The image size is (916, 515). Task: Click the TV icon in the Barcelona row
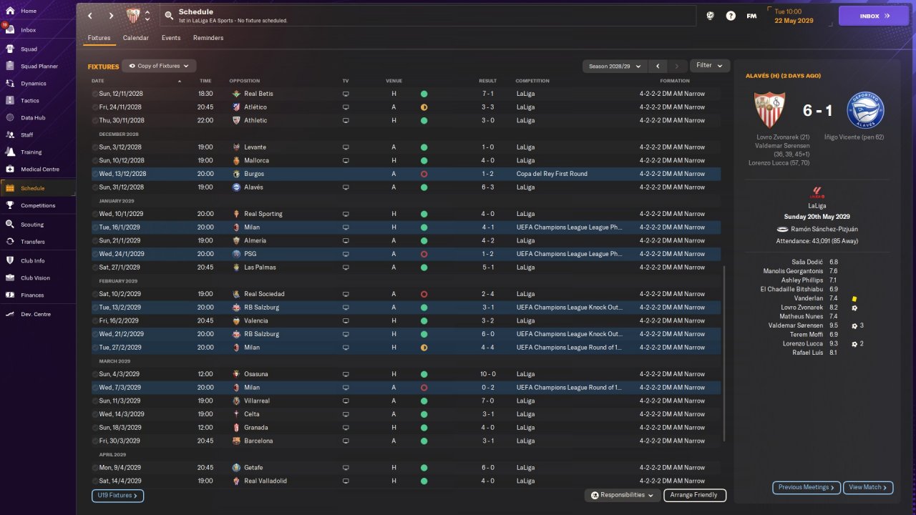[x=346, y=441]
